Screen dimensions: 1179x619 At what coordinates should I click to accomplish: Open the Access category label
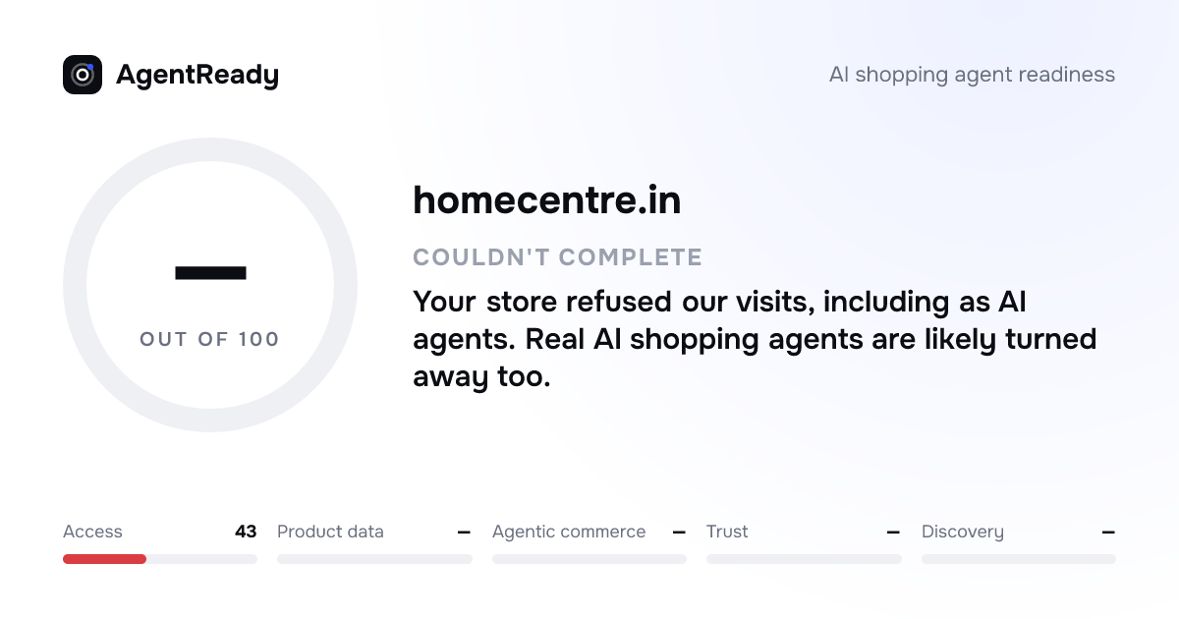(x=92, y=532)
